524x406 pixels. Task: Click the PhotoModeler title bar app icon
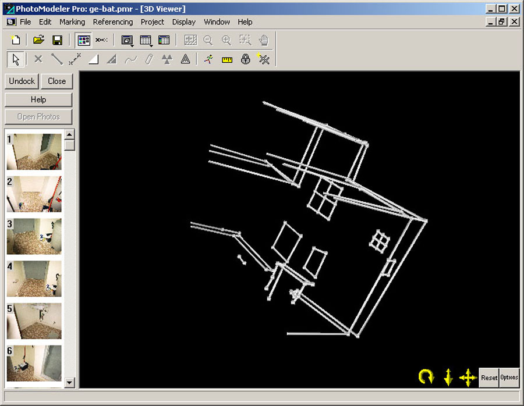coord(9,9)
